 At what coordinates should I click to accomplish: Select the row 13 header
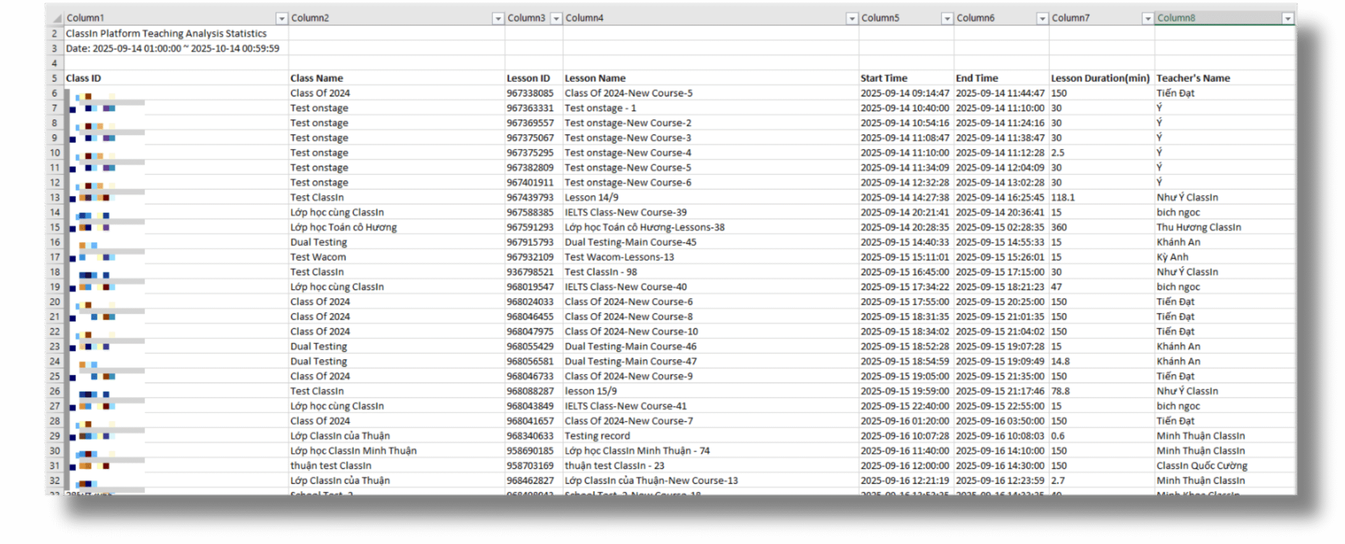(x=55, y=198)
